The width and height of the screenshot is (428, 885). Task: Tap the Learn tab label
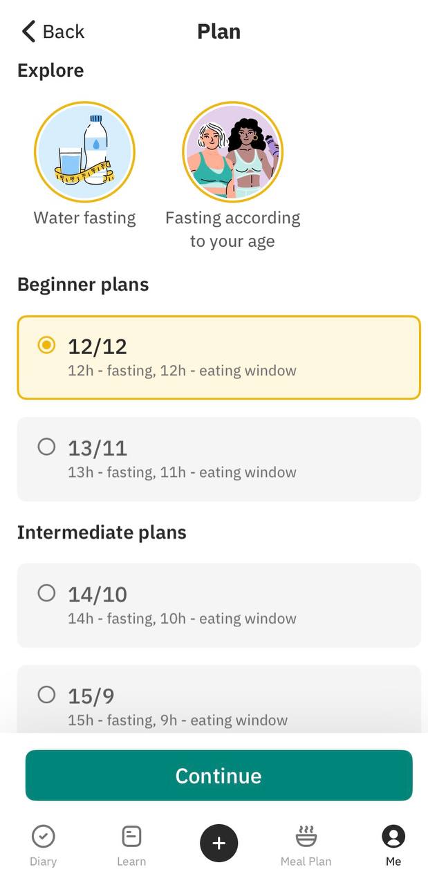(131, 861)
